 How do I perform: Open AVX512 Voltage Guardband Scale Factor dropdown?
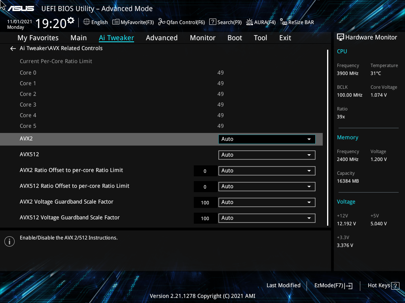point(267,218)
